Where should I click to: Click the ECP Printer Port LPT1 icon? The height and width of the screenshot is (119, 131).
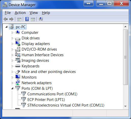(x=24, y=99)
